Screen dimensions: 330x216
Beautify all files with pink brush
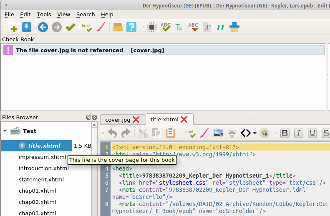point(101,28)
